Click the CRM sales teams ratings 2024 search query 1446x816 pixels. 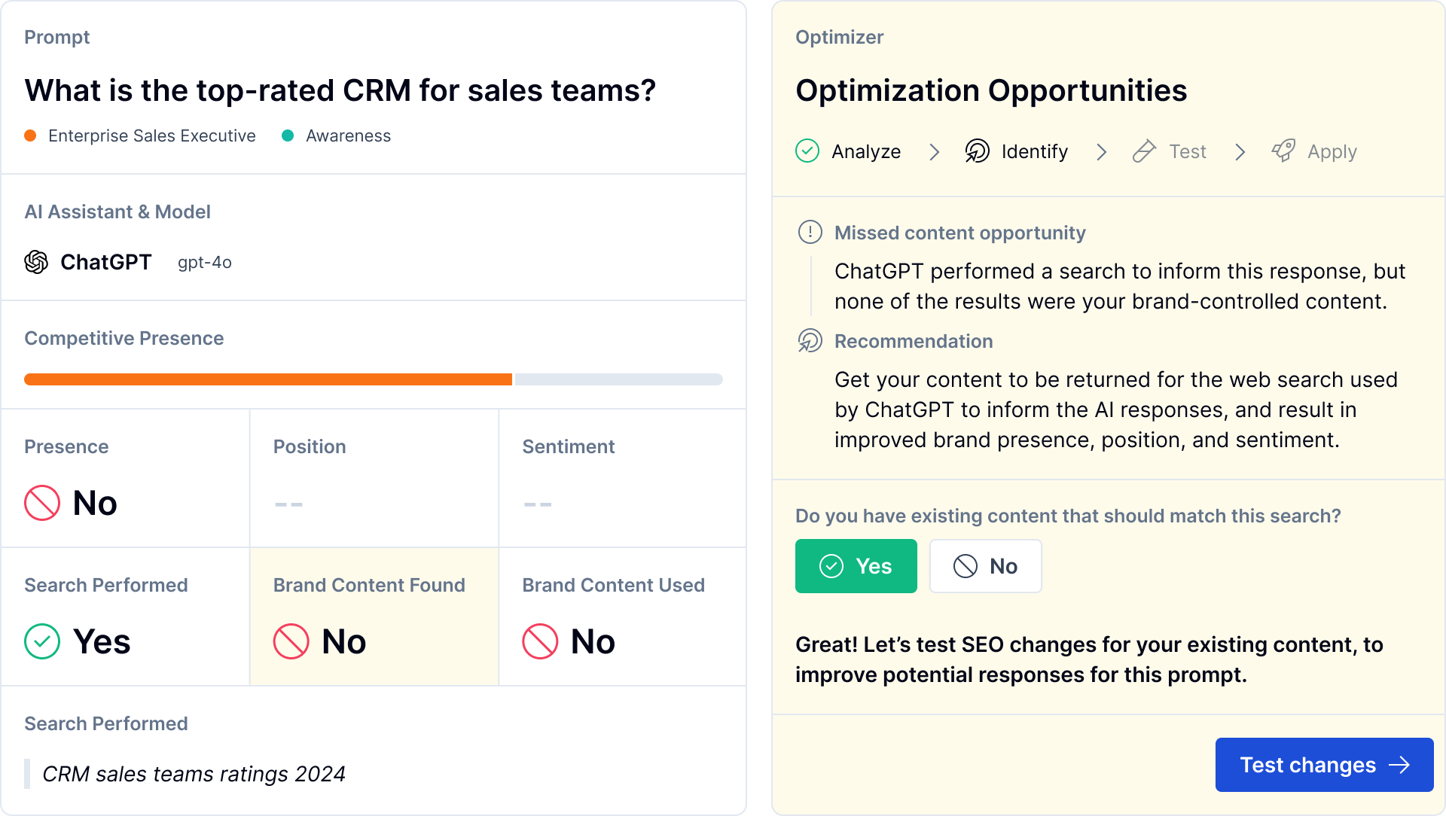pyautogui.click(x=194, y=775)
